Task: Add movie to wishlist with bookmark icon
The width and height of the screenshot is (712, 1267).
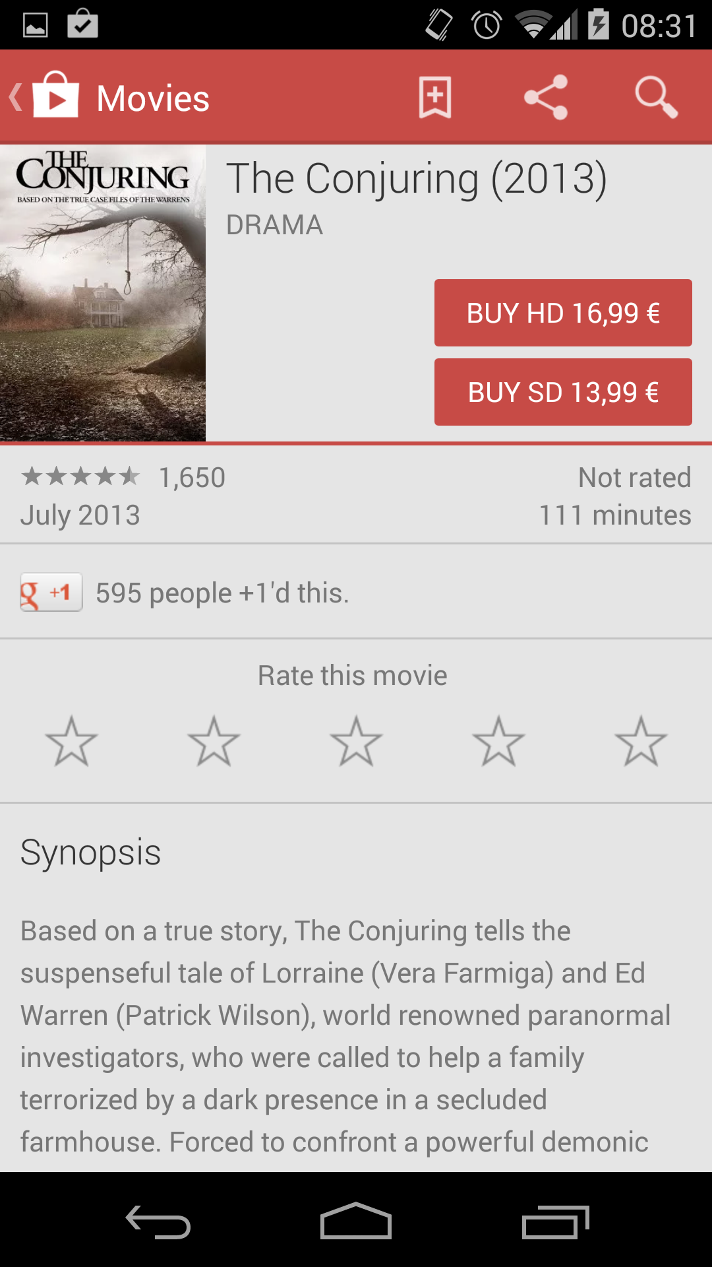Action: tap(435, 98)
